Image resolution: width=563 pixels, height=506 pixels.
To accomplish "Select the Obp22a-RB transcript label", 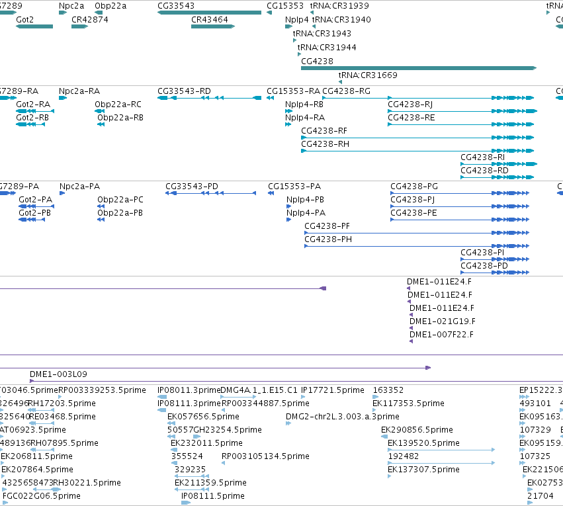I will pyautogui.click(x=120, y=118).
